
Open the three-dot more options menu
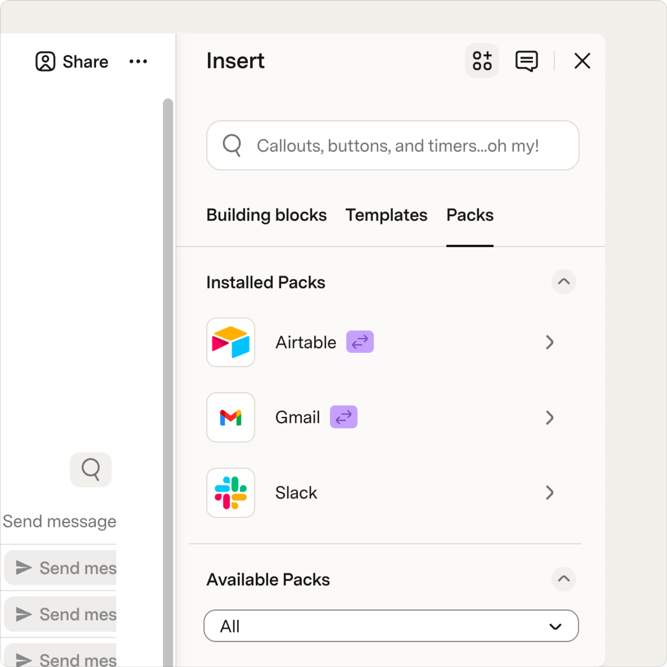click(x=138, y=61)
